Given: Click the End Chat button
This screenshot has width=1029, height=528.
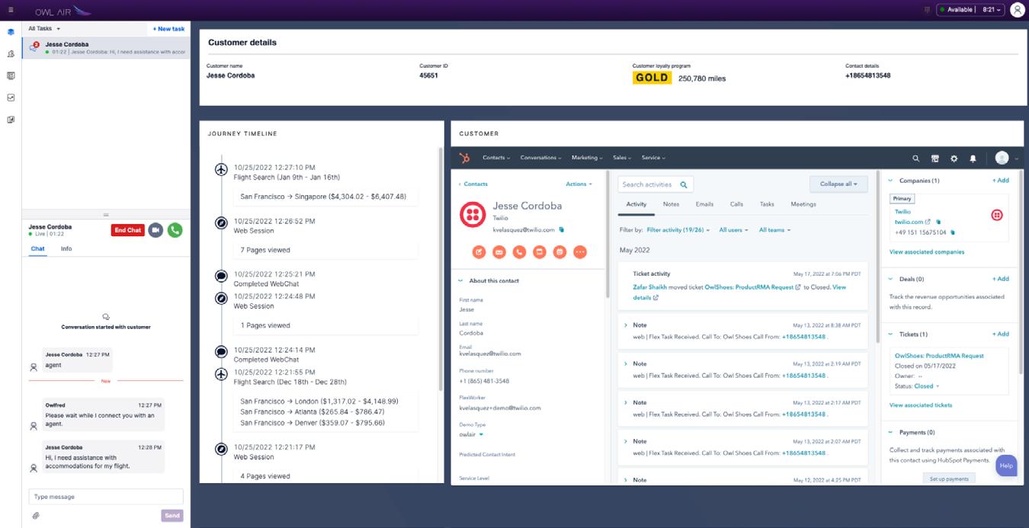Looking at the screenshot, I should pos(127,230).
